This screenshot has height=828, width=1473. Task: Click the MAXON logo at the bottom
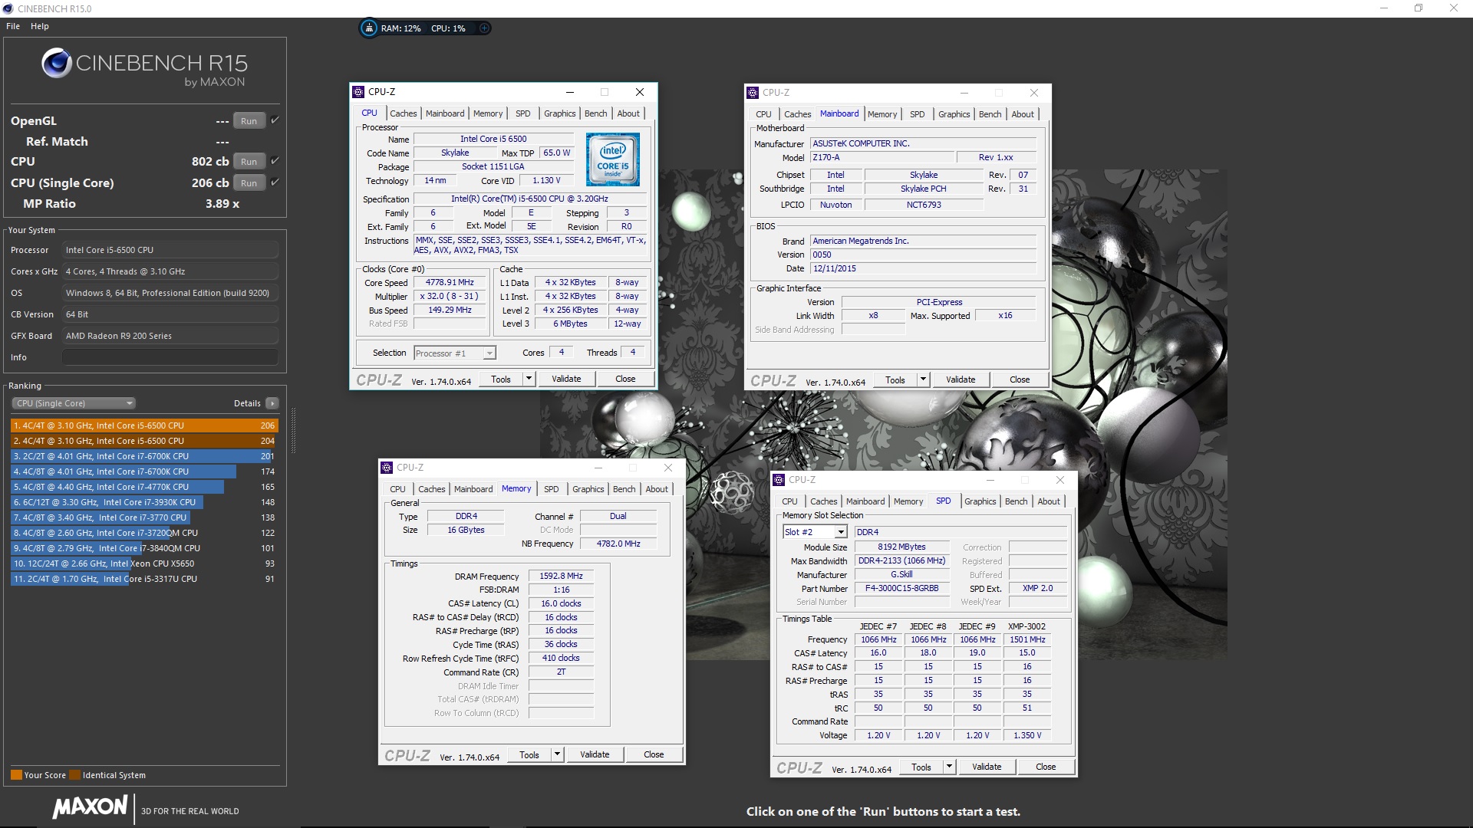91,807
